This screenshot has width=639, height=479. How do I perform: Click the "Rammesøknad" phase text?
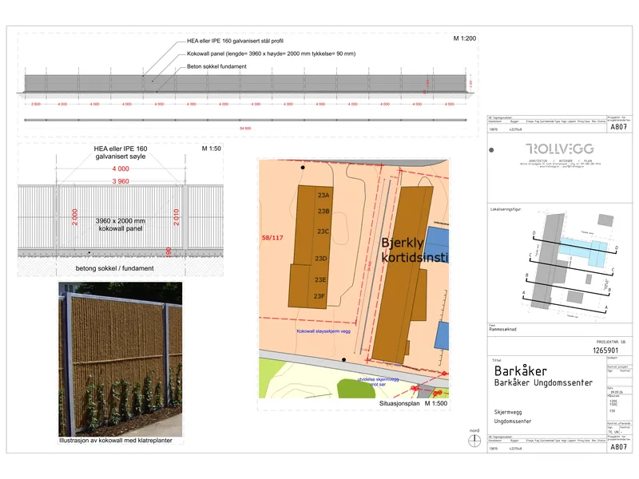coord(503,329)
